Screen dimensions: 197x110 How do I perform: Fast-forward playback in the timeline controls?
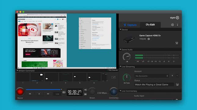click(48, 94)
